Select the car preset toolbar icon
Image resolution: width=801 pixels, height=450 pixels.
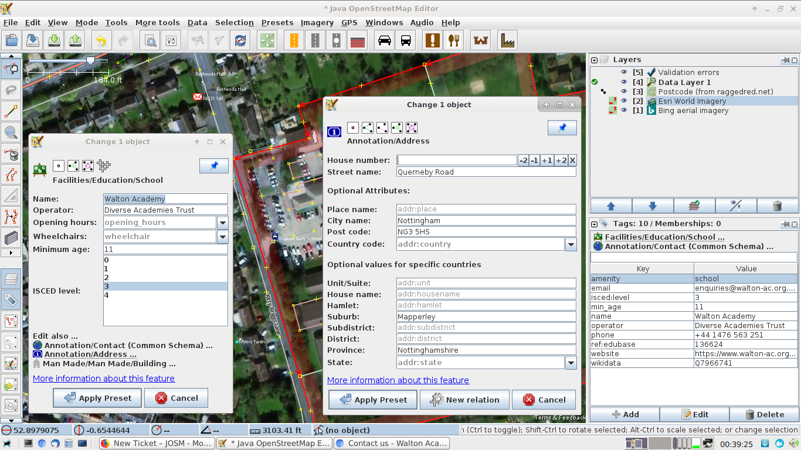click(x=385, y=40)
